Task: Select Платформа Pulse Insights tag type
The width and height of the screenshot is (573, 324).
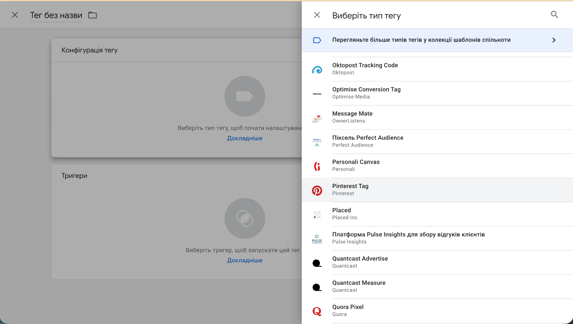Action: click(x=437, y=238)
